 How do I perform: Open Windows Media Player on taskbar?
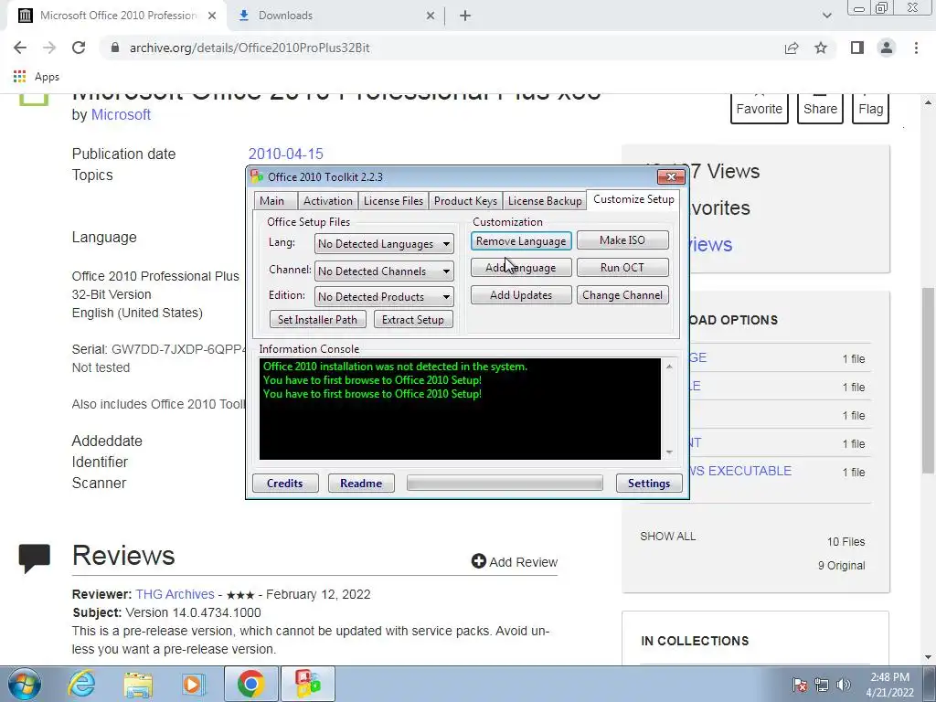194,684
